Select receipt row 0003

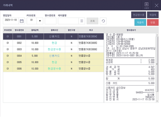coord(53,49)
